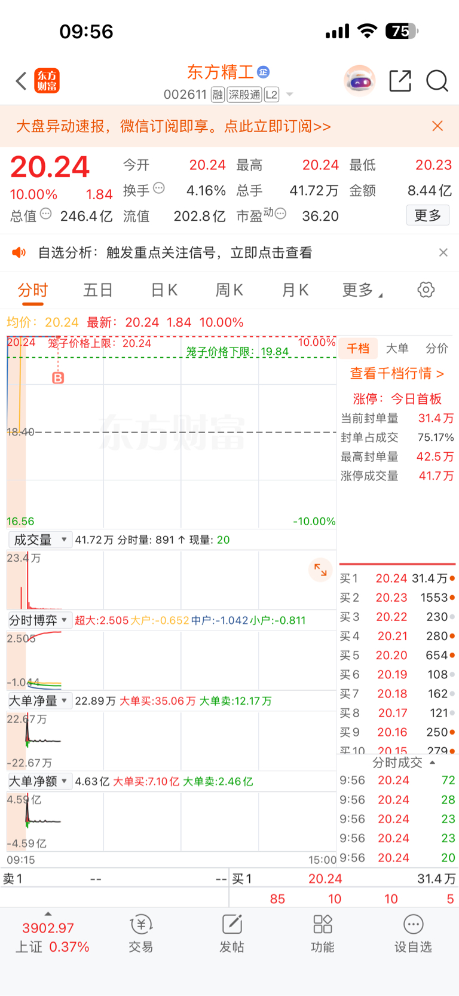Open 自选分析 signal notice
The image size is (459, 996).
tap(175, 252)
